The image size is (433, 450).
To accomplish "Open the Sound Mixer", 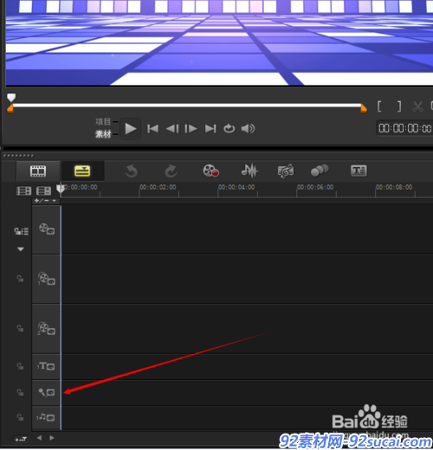I will point(249,170).
